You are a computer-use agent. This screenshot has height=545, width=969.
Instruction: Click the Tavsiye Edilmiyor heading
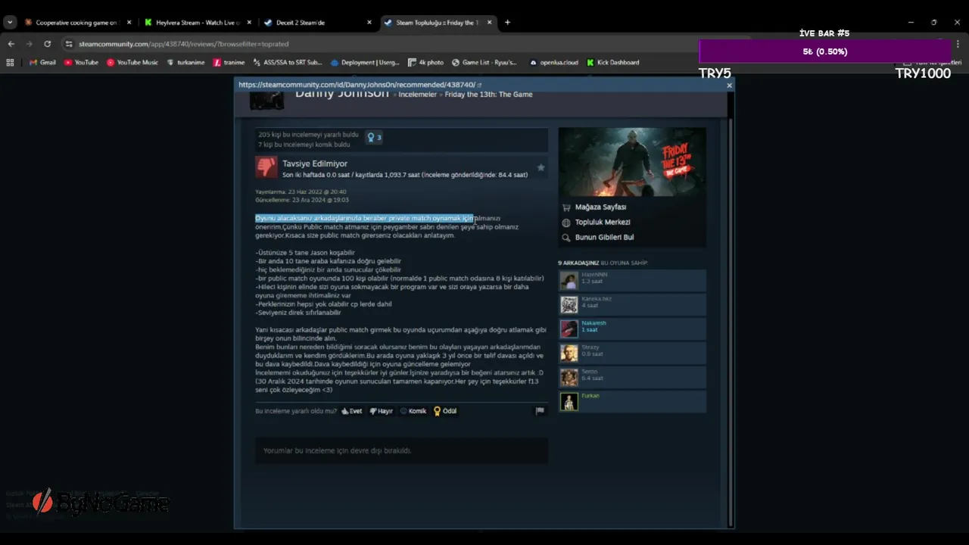315,163
